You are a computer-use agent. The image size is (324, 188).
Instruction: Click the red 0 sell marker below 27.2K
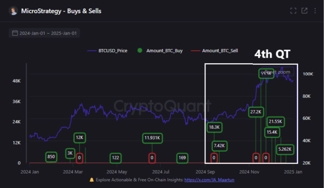[256, 158]
